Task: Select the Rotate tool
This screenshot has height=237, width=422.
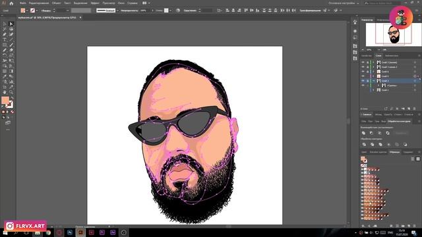Action: (x=5, y=55)
